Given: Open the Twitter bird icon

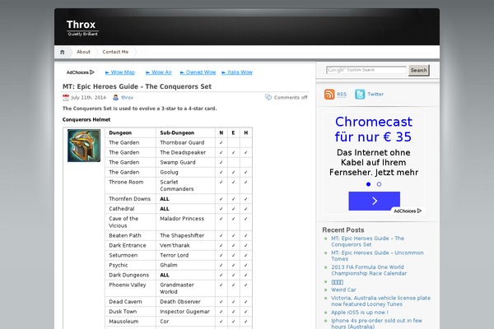Looking at the screenshot, I should [360, 94].
